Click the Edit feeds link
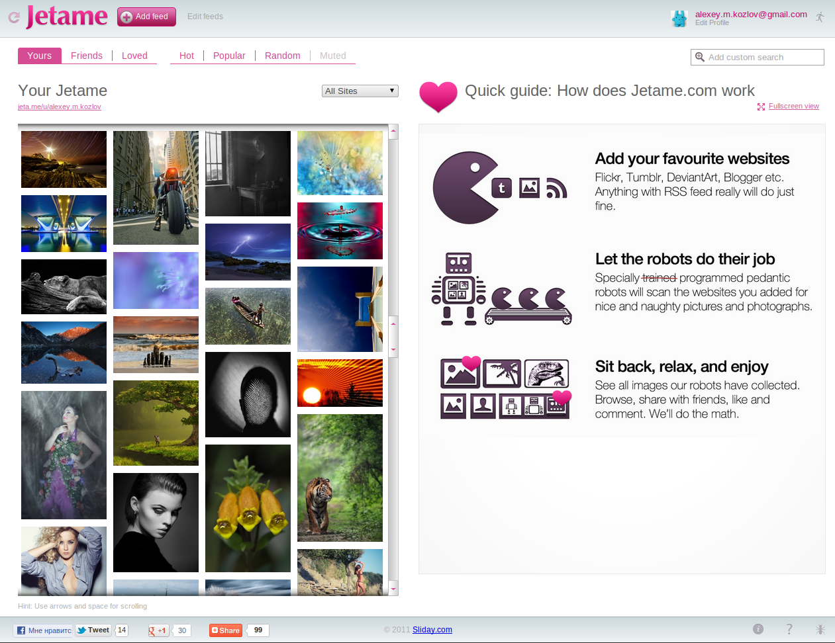 point(205,17)
